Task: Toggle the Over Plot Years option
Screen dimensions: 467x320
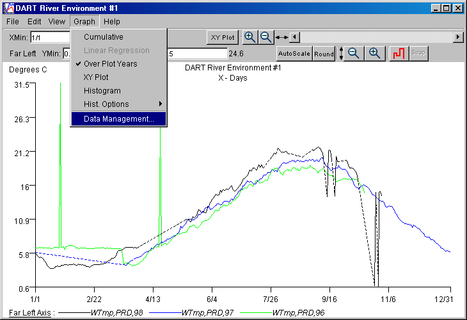Action: [110, 64]
